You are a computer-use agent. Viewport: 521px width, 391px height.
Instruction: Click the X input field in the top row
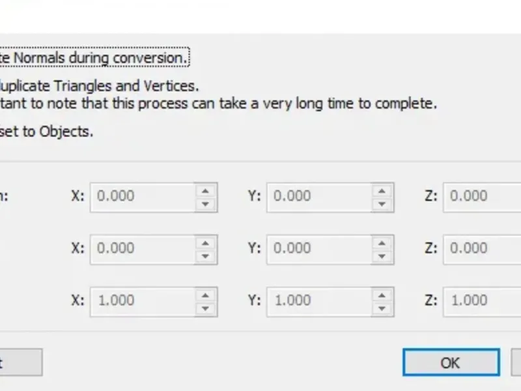pyautogui.click(x=143, y=196)
